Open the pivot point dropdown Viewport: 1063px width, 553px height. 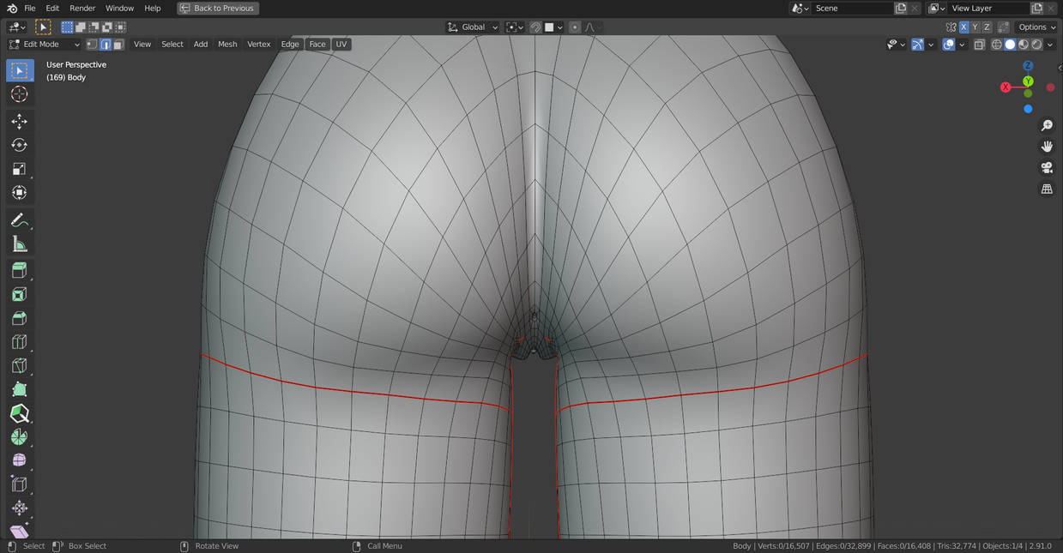pyautogui.click(x=515, y=27)
